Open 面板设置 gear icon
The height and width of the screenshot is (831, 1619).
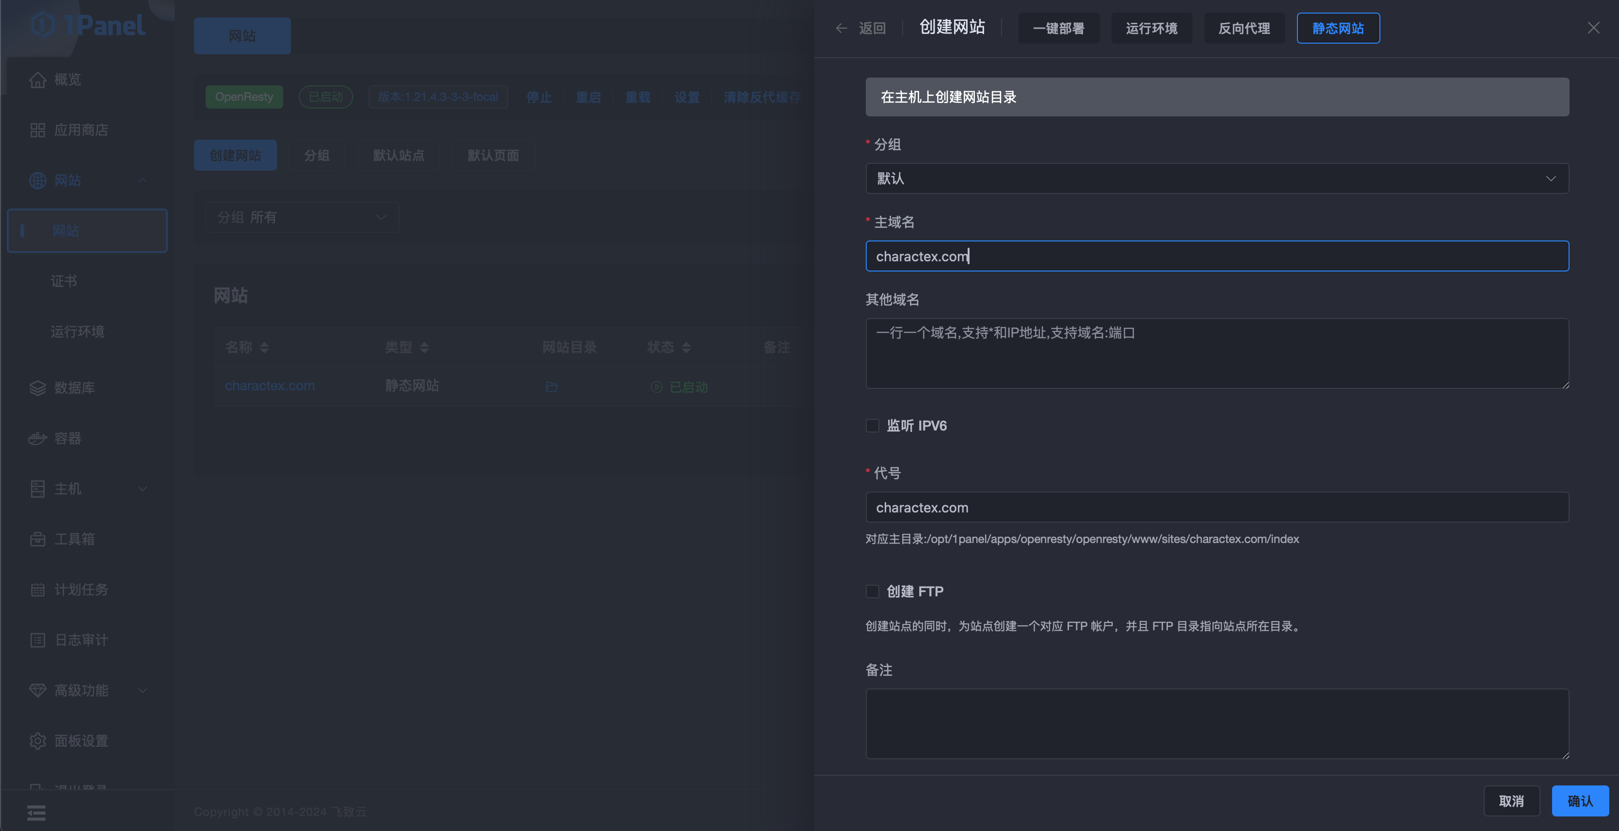[38, 741]
